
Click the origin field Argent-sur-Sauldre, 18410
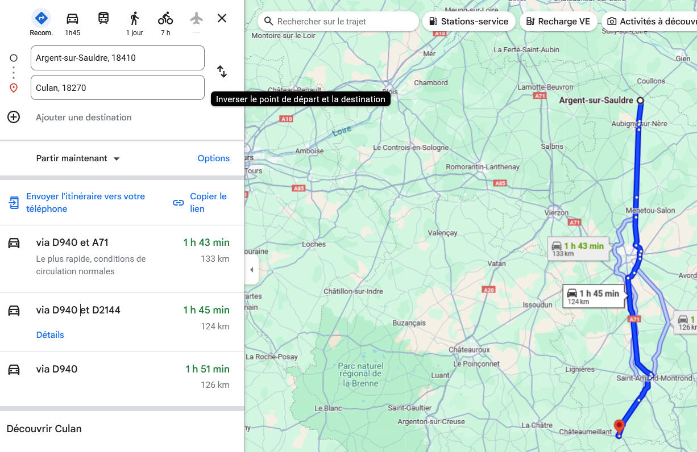(x=118, y=58)
